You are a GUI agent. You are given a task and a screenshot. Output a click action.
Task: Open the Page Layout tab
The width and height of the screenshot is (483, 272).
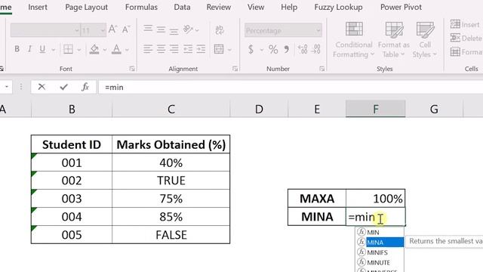coord(87,7)
